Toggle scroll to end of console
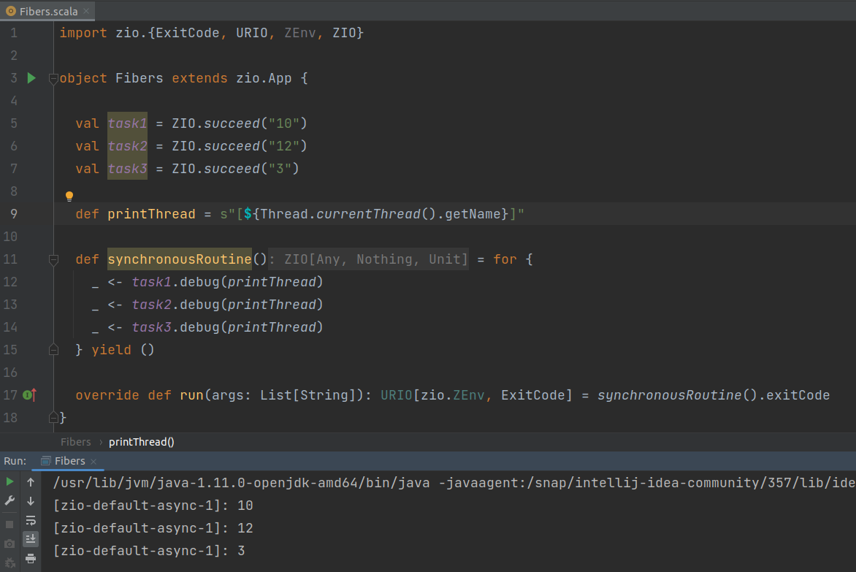This screenshot has width=856, height=572. (31, 539)
